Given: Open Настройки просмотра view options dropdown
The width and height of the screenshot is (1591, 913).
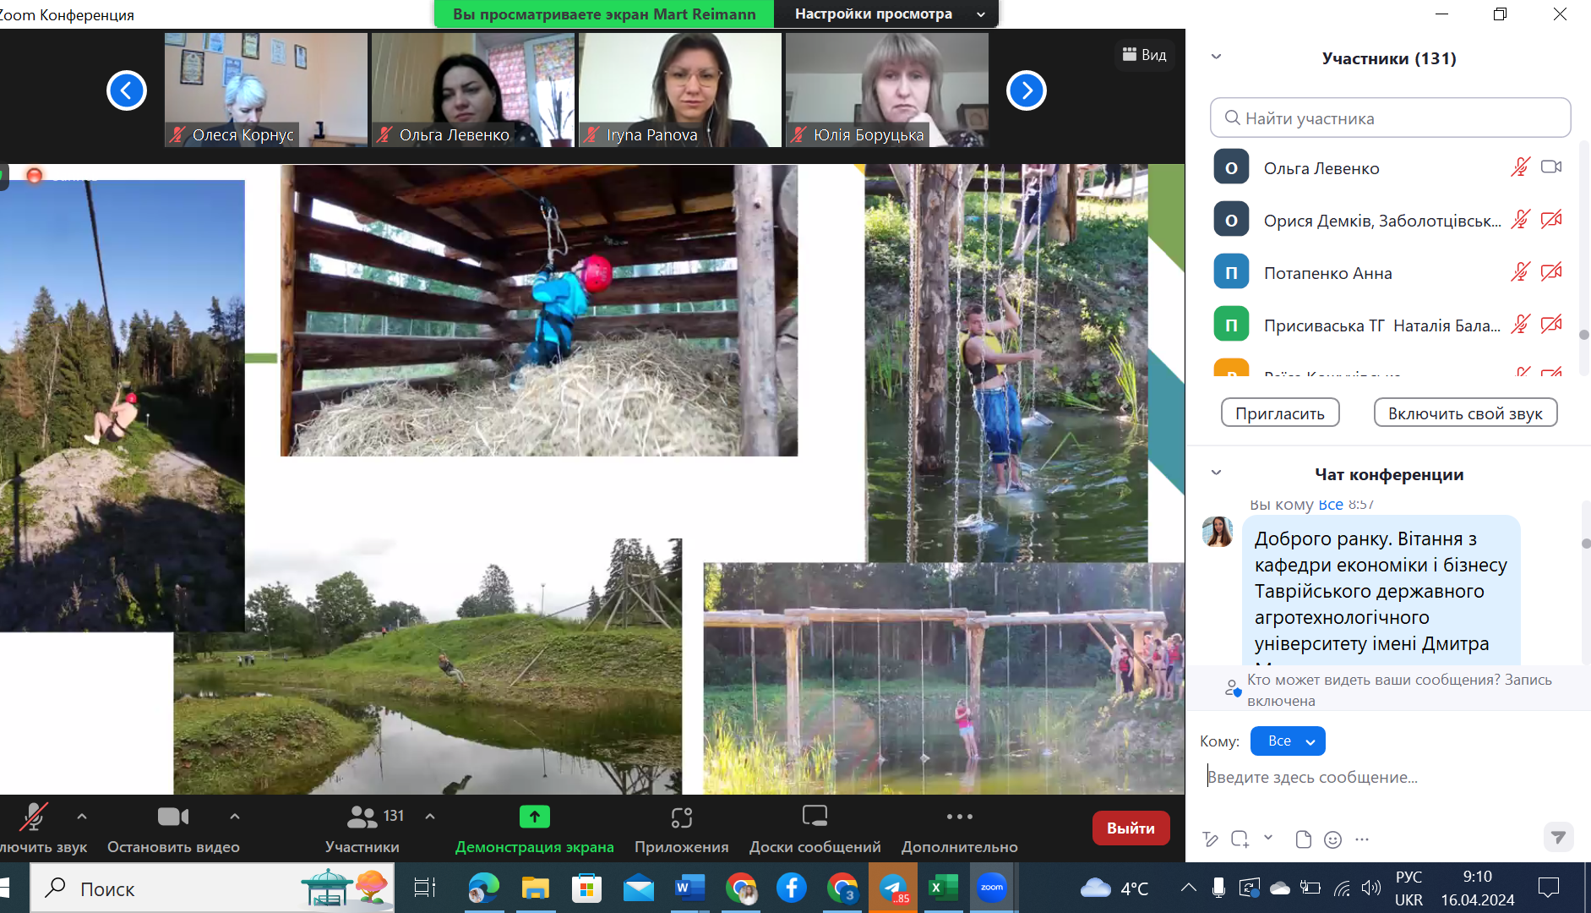Looking at the screenshot, I should pos(886,14).
